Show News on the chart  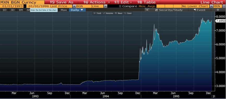click(119, 13)
